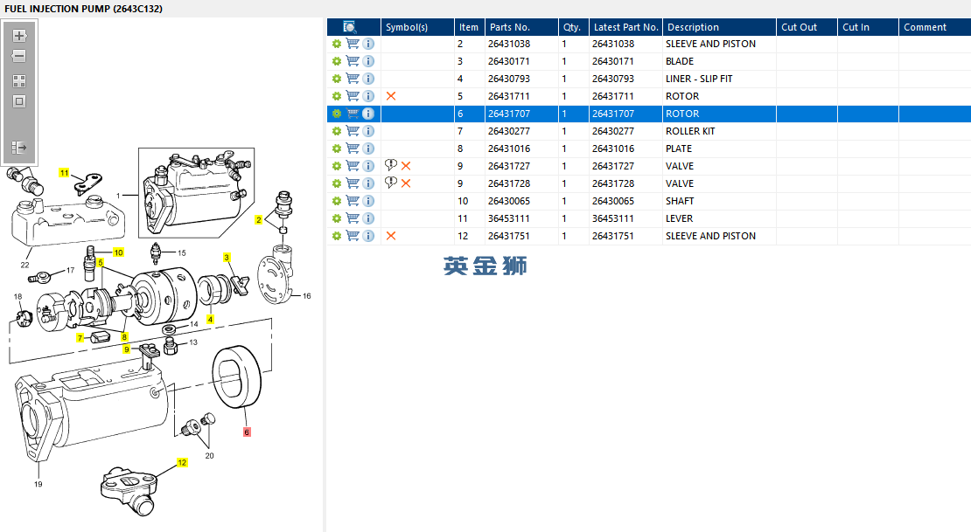Select diagram callout 8 highlighted label
Viewport: 971px width, 532px height.
pos(124,337)
